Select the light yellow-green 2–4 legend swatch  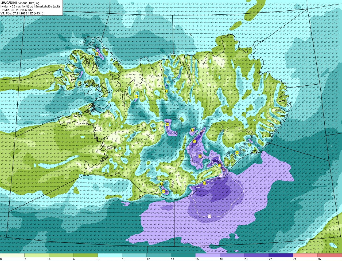point(37,255)
